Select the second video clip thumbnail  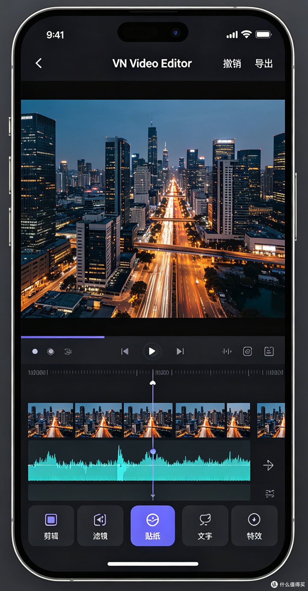pos(98,420)
